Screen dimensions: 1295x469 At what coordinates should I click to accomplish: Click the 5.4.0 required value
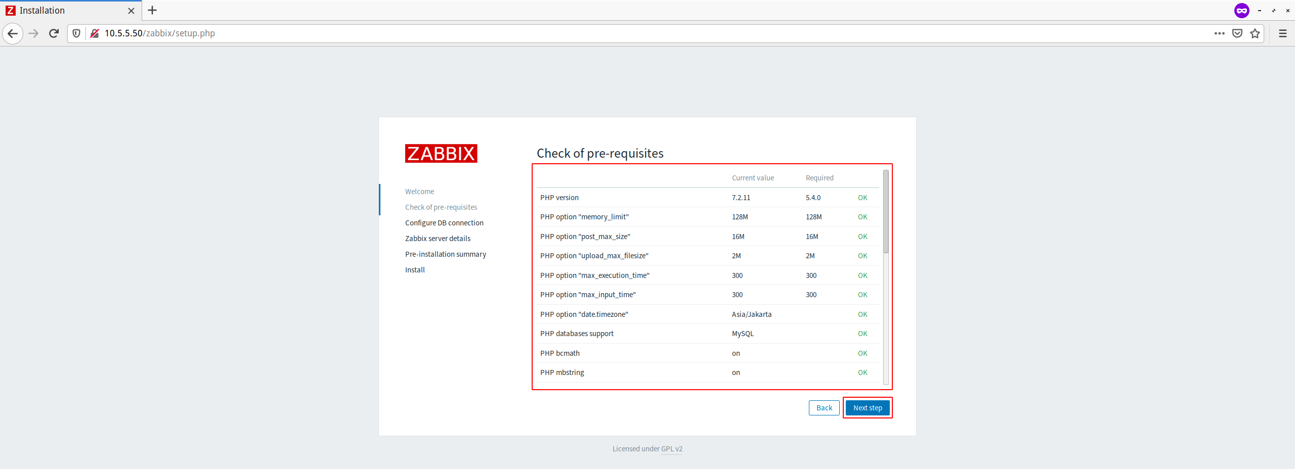[x=813, y=198]
